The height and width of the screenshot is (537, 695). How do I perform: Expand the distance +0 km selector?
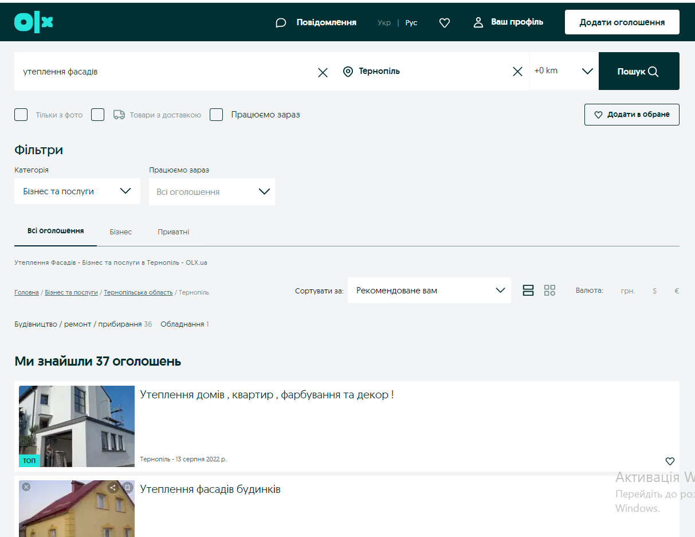pyautogui.click(x=587, y=70)
